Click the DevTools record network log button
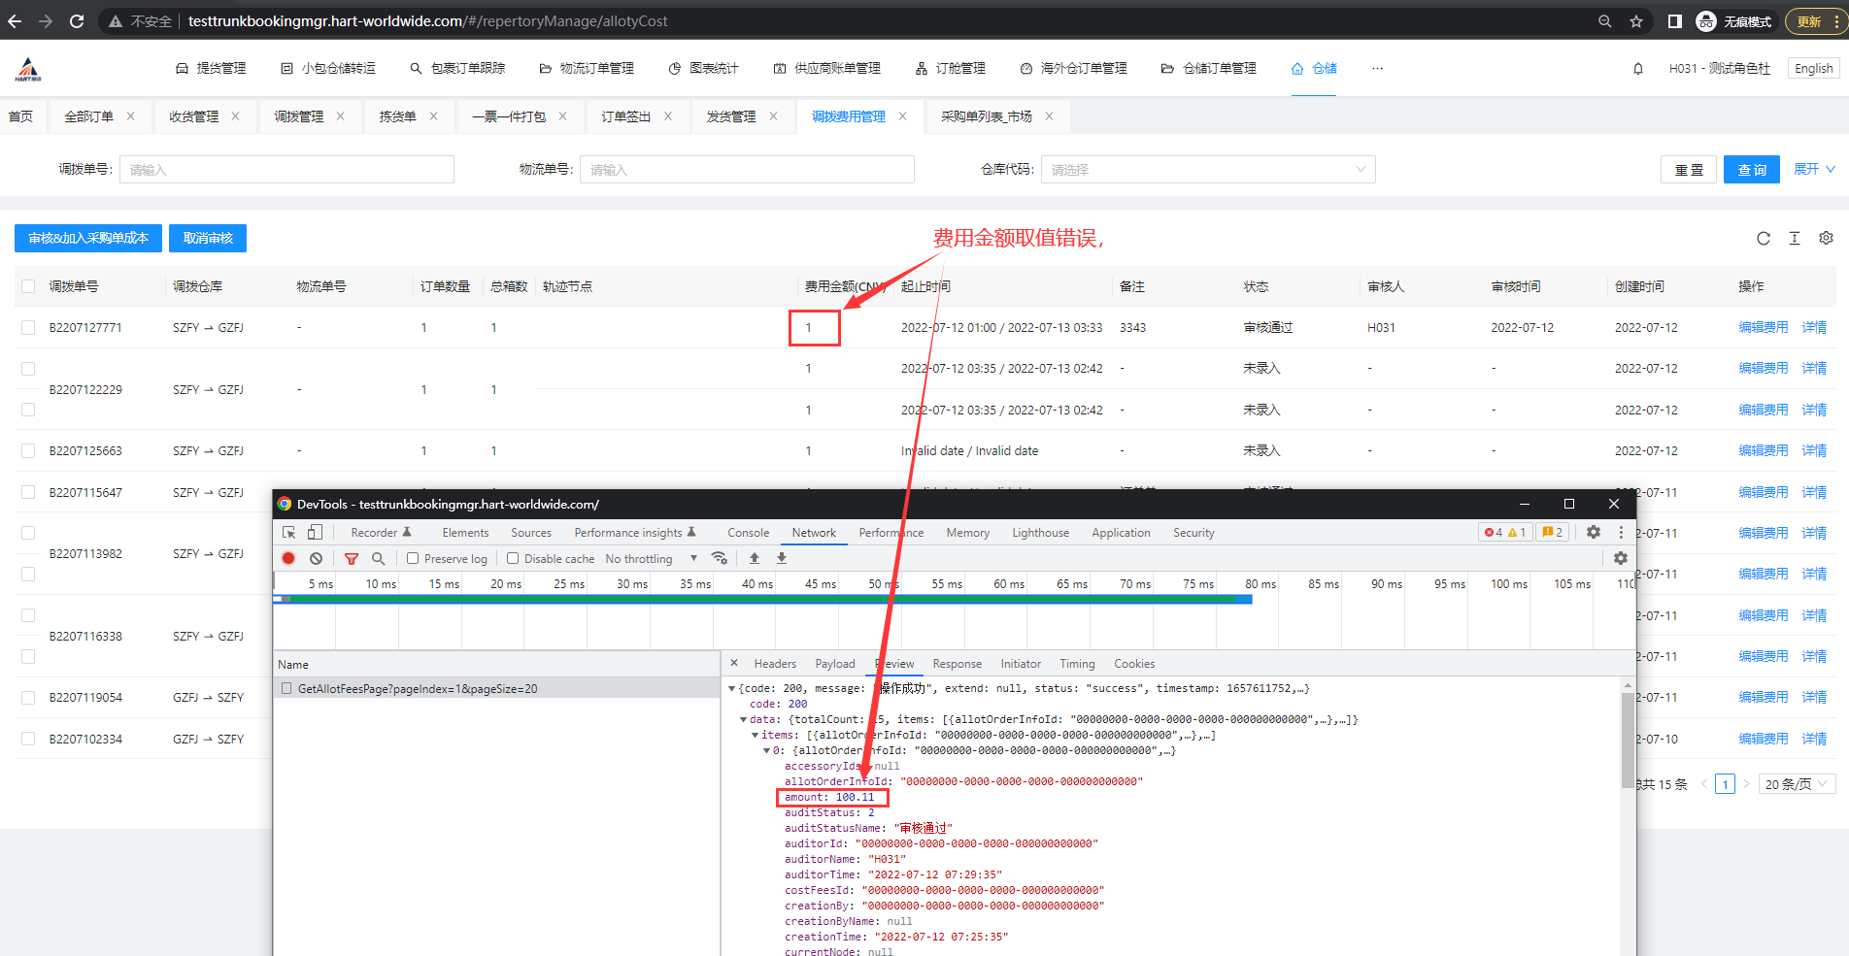The width and height of the screenshot is (1849, 956). (x=288, y=558)
